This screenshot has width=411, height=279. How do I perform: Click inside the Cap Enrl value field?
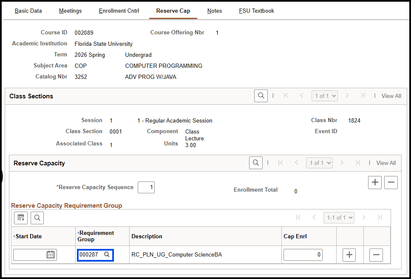[302, 254]
